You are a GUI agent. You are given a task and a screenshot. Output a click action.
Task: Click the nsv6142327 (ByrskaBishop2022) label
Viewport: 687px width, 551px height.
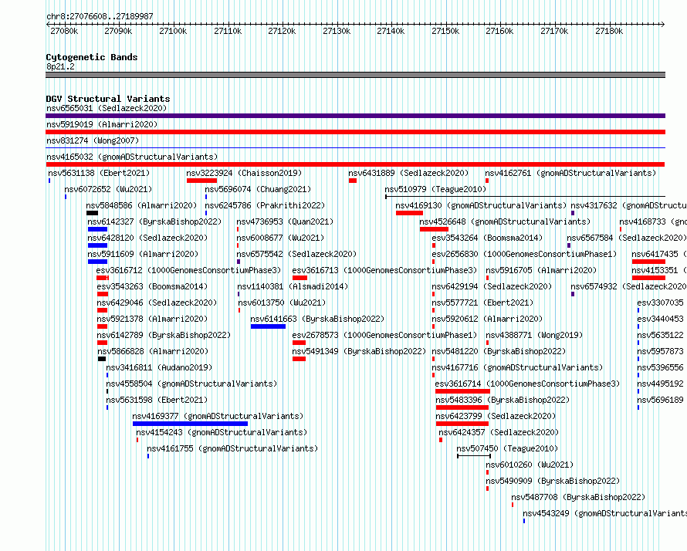point(154,221)
